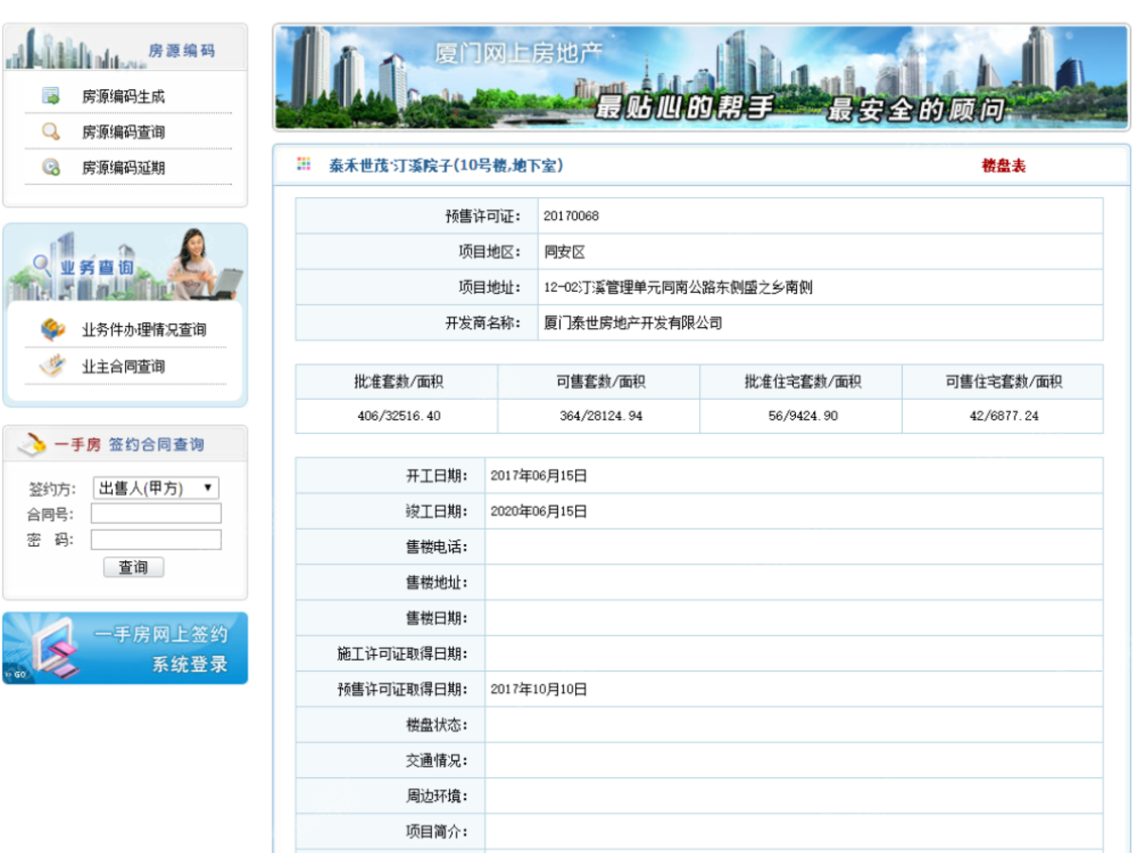Screen dimensions: 1137x853
Task: Focus the 合同号 input field
Action: 156,514
